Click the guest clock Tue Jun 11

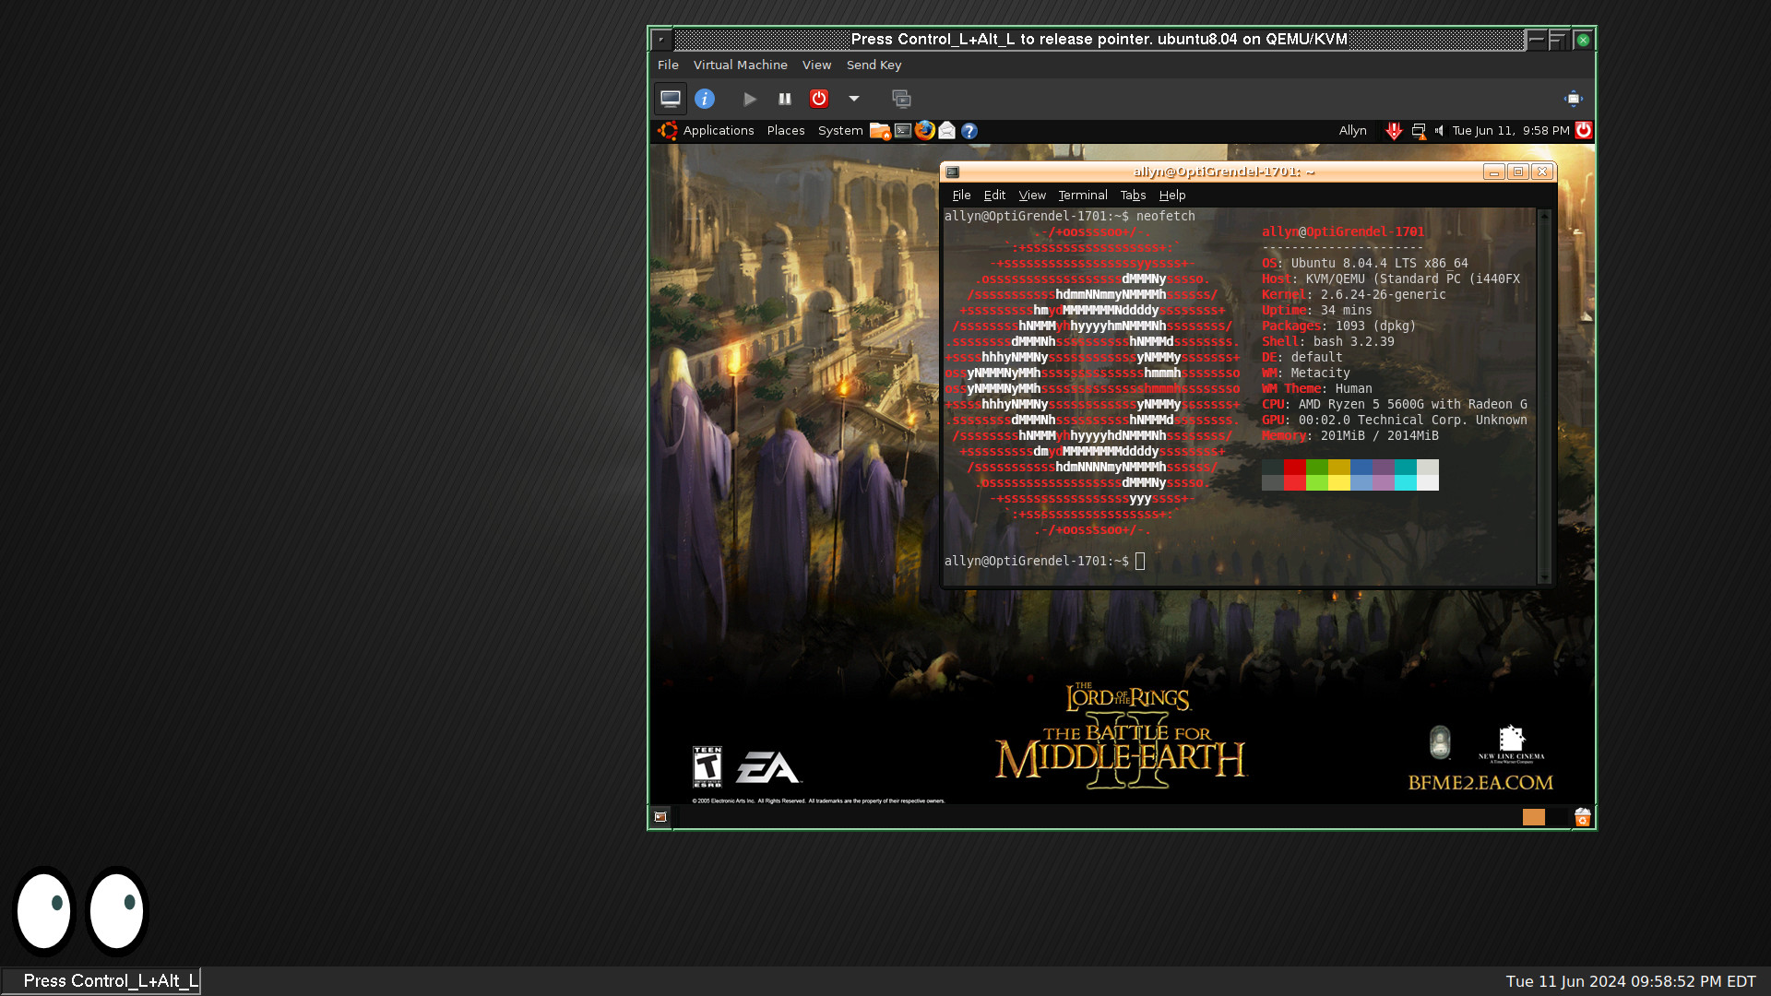pyautogui.click(x=1510, y=131)
